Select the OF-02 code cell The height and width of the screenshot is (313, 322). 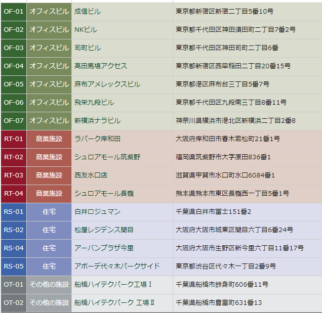pos(14,30)
